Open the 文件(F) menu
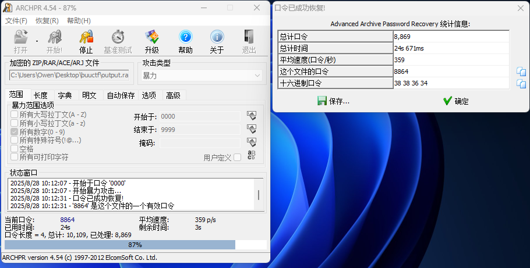Image resolution: width=530 pixels, height=268 pixels. [16, 21]
